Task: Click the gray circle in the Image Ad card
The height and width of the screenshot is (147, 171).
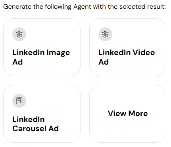Action: click(x=19, y=34)
